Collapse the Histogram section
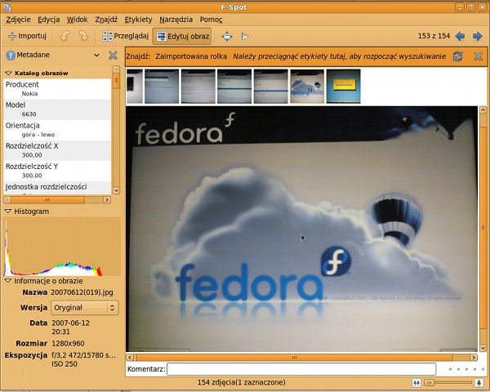 8,212
